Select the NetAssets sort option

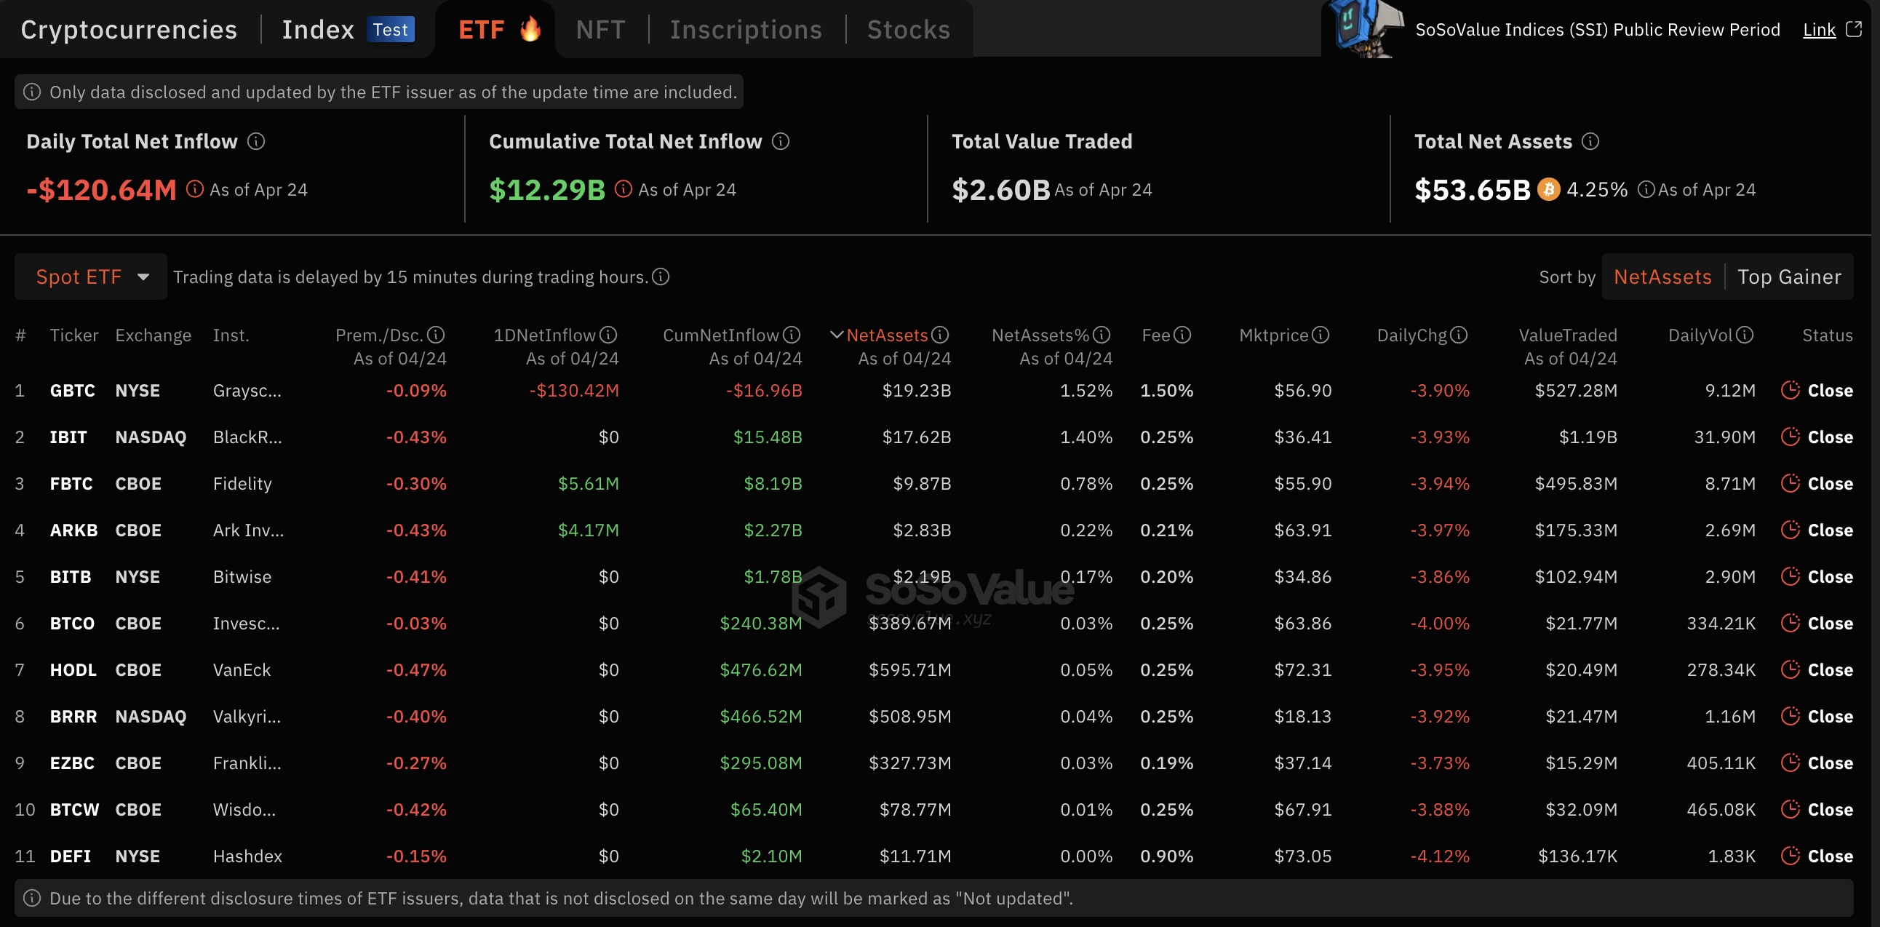(1662, 277)
